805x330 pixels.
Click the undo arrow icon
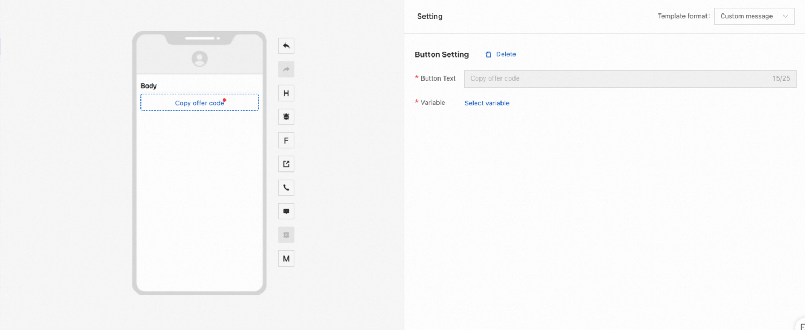coord(286,46)
